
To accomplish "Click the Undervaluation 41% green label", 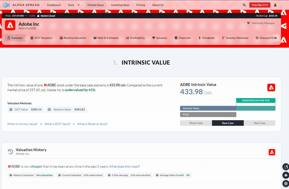I will 256,100.
